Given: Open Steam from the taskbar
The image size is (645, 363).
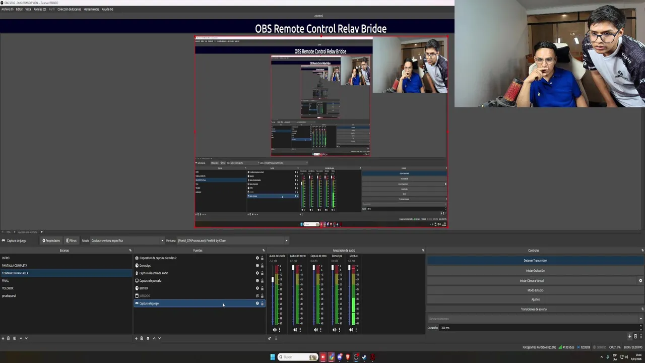Looking at the screenshot, I should (364, 357).
